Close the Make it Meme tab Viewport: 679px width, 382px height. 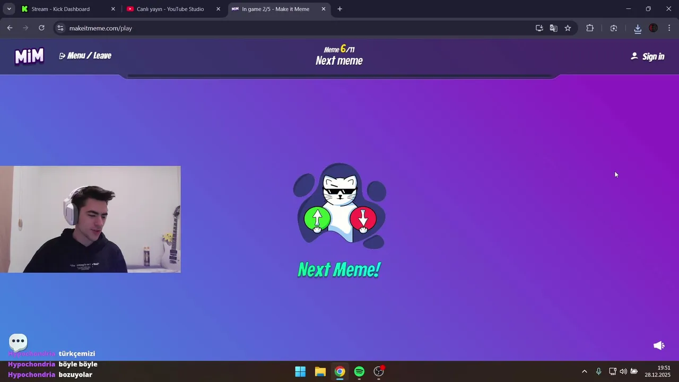point(324,9)
